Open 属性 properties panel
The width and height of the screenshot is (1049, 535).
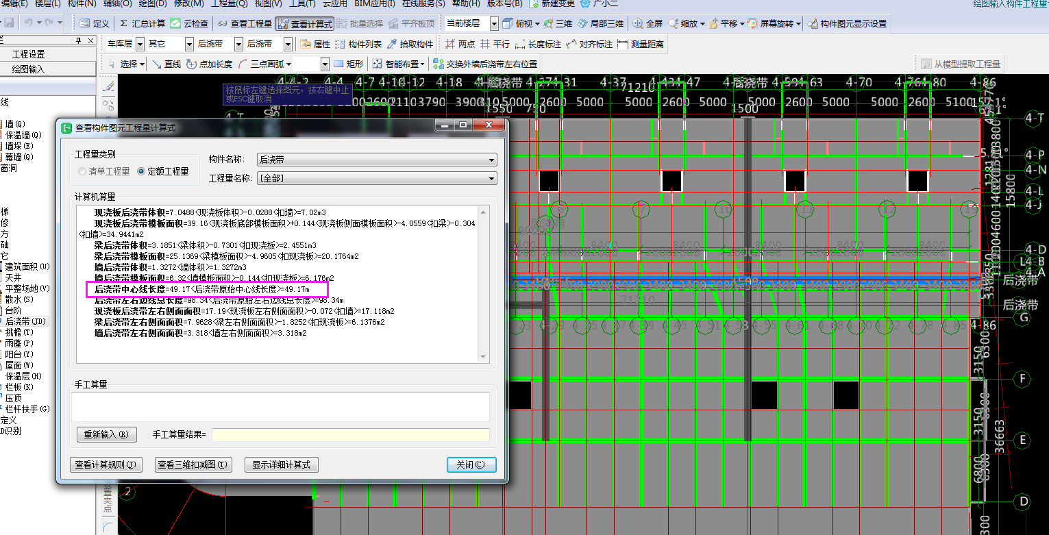coord(315,44)
